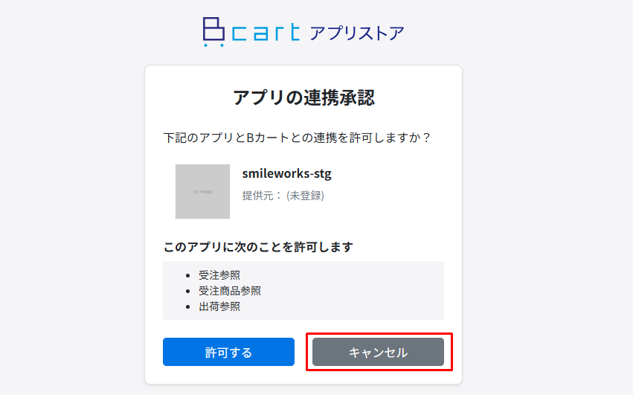
Task: Click the 下記のアプリとBカート question text
Action: pos(297,138)
